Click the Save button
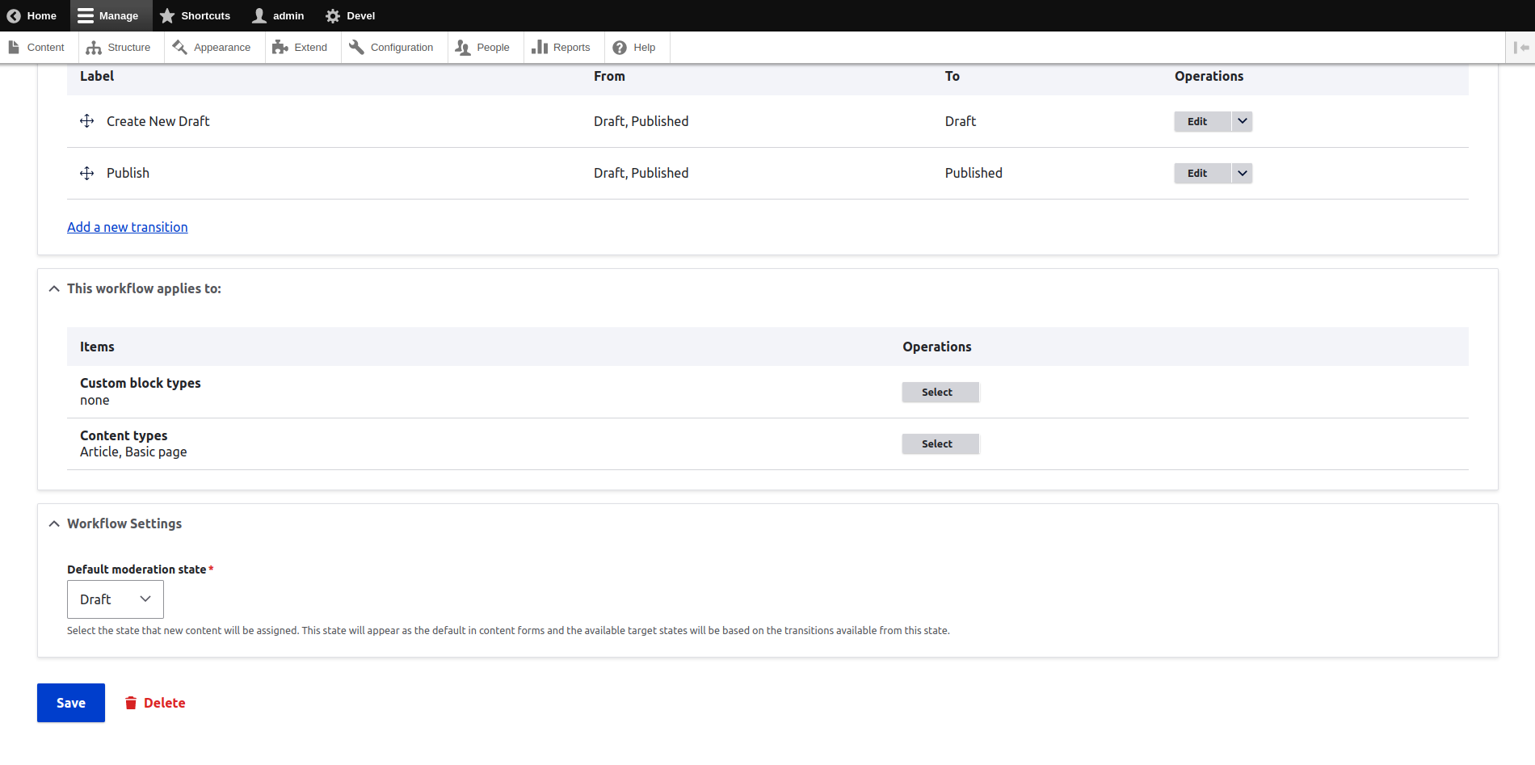This screenshot has height=765, width=1535. [70, 703]
